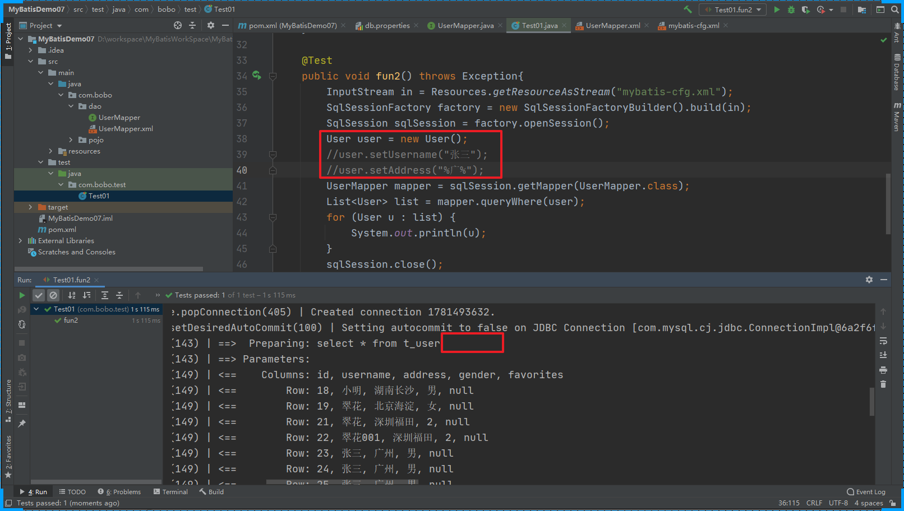Expand the .idea folder
Image resolution: width=904 pixels, height=511 pixels.
[31, 50]
